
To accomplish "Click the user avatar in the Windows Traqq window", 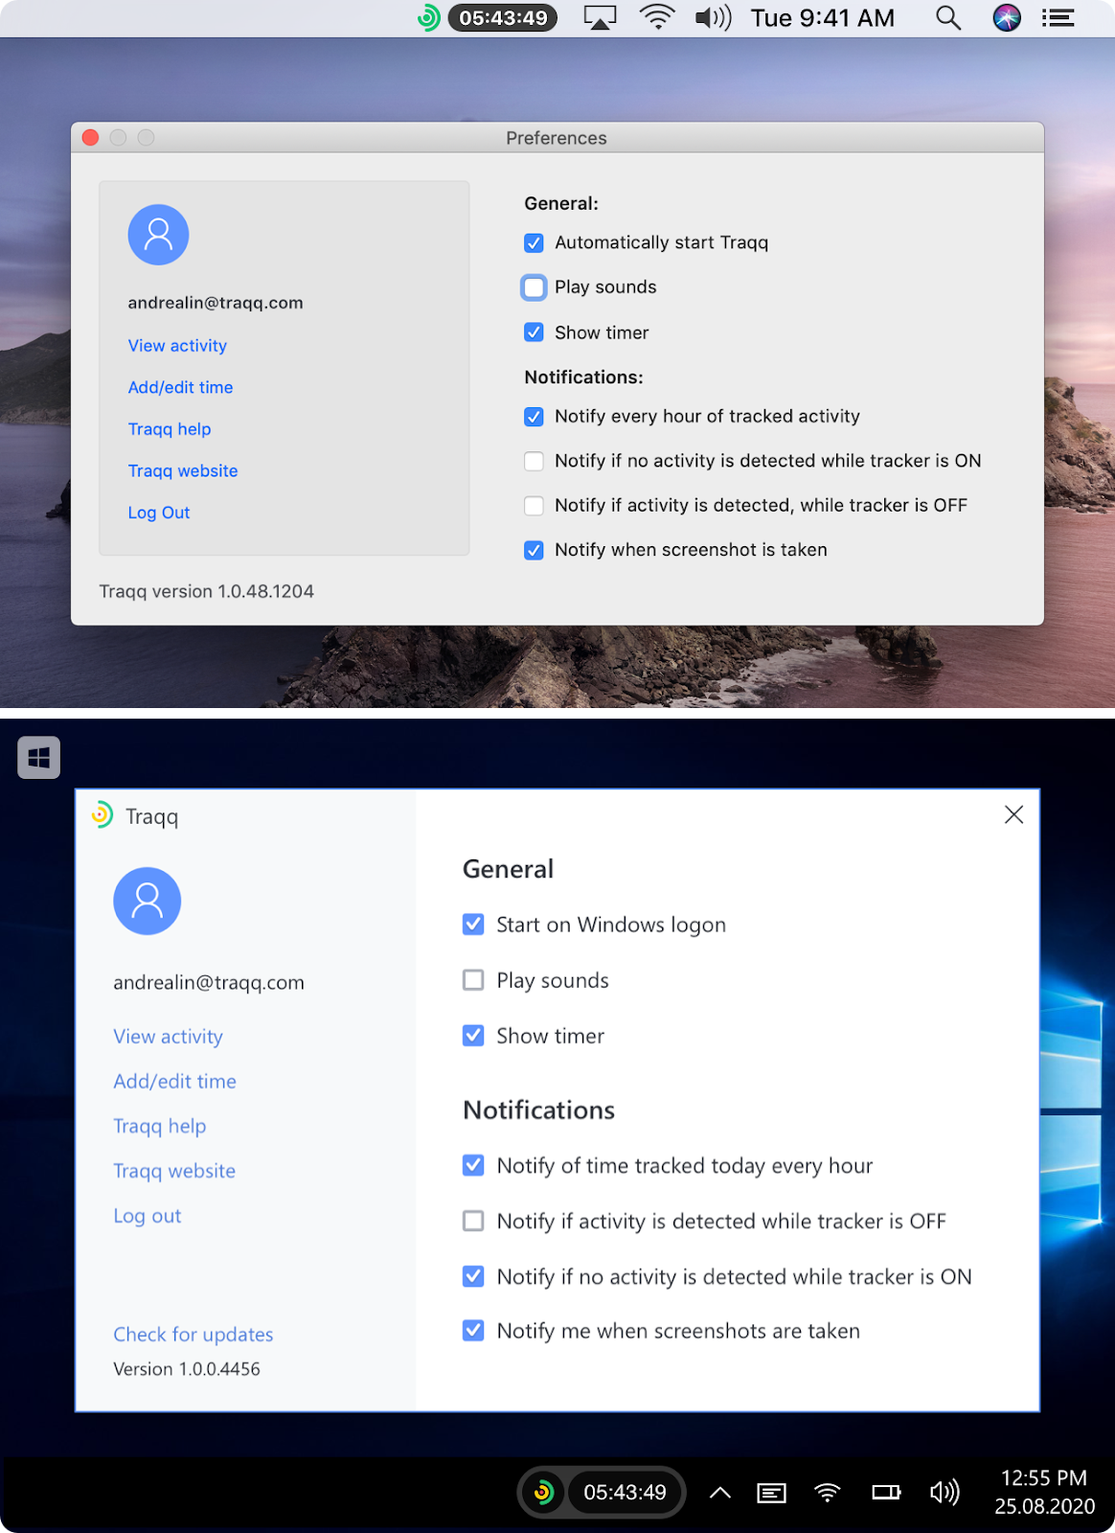I will 148,901.
